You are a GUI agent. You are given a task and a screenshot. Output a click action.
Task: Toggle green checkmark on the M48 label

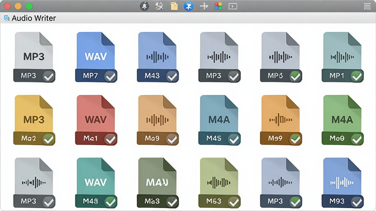point(110,202)
